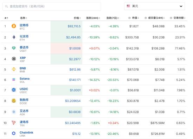Open the 比特币 coin link
The image size is (193, 139).
[24, 25]
